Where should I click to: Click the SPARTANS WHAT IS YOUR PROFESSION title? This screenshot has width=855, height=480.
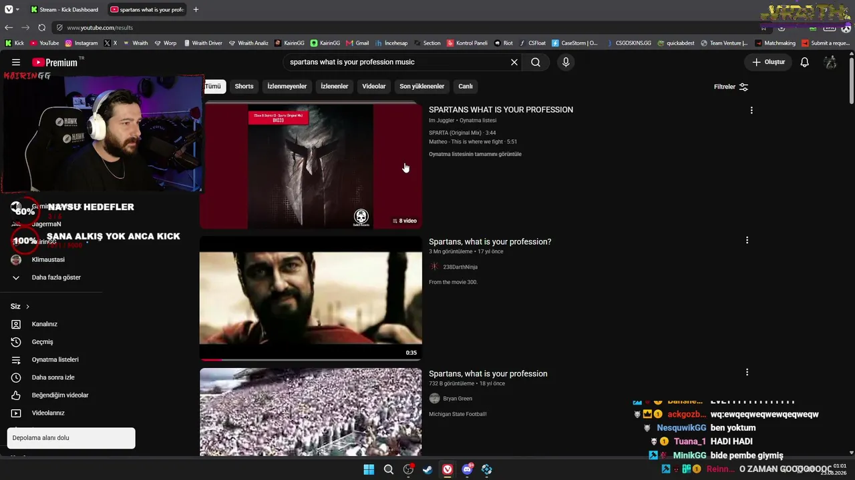(501, 109)
